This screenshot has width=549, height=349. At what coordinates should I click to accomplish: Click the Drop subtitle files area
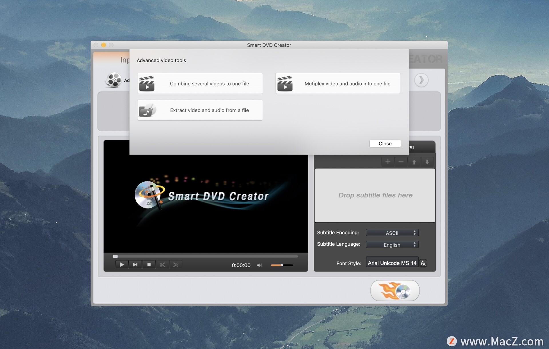click(375, 195)
